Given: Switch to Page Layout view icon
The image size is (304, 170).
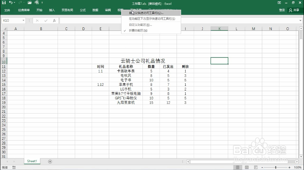Looking at the screenshot, I should coord(247,168).
